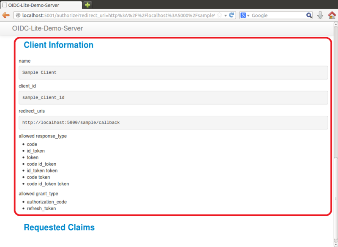Open the downloads arrow icon
Image resolution: width=338 pixels, height=247 pixels.
pyautogui.click(x=320, y=15)
